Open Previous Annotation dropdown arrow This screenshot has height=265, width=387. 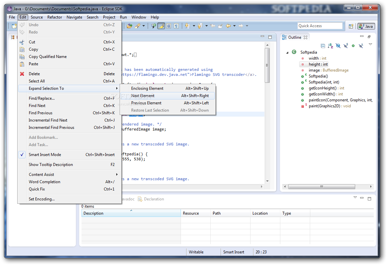206,26
